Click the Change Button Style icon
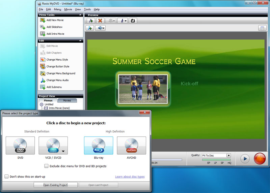The width and height of the screenshot is (270, 193). 43,66
